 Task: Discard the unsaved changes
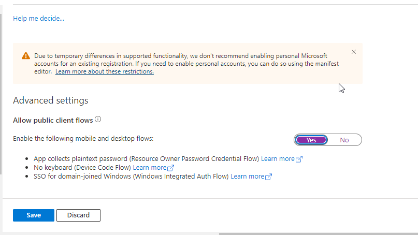click(78, 215)
